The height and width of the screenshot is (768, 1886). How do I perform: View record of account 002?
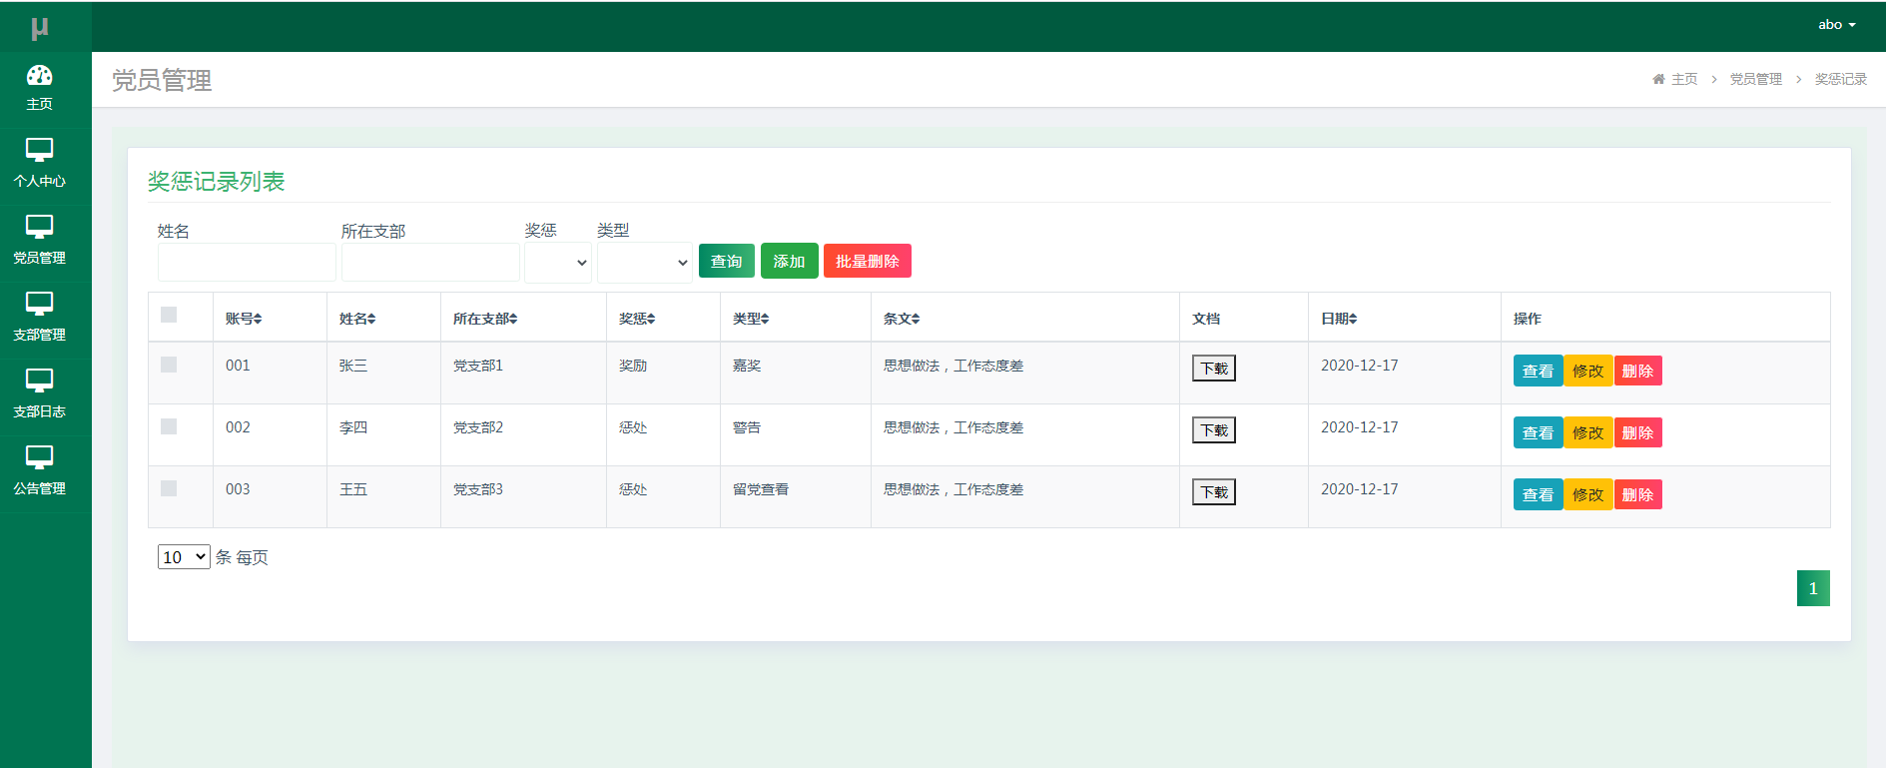(x=1538, y=432)
